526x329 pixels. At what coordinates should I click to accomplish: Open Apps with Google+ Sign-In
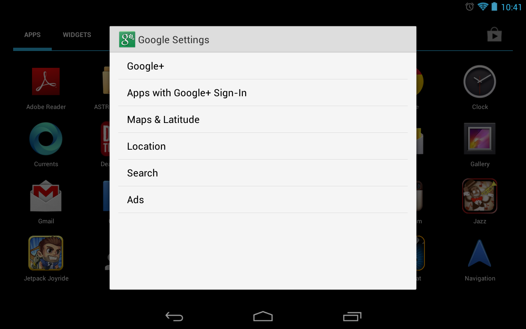[x=263, y=93]
